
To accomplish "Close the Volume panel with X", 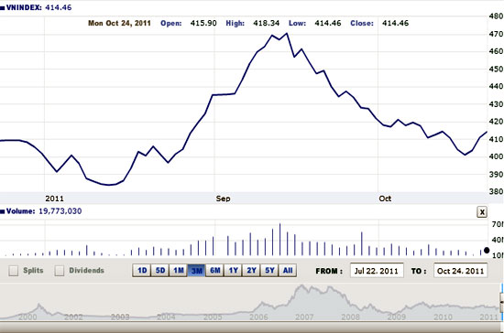I will pyautogui.click(x=482, y=212).
